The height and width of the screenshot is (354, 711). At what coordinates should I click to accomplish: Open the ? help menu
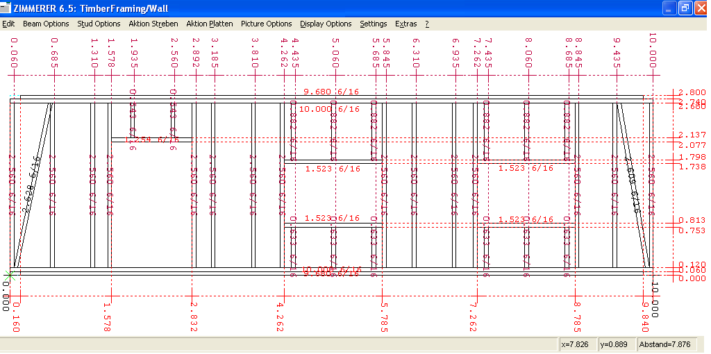tap(427, 24)
